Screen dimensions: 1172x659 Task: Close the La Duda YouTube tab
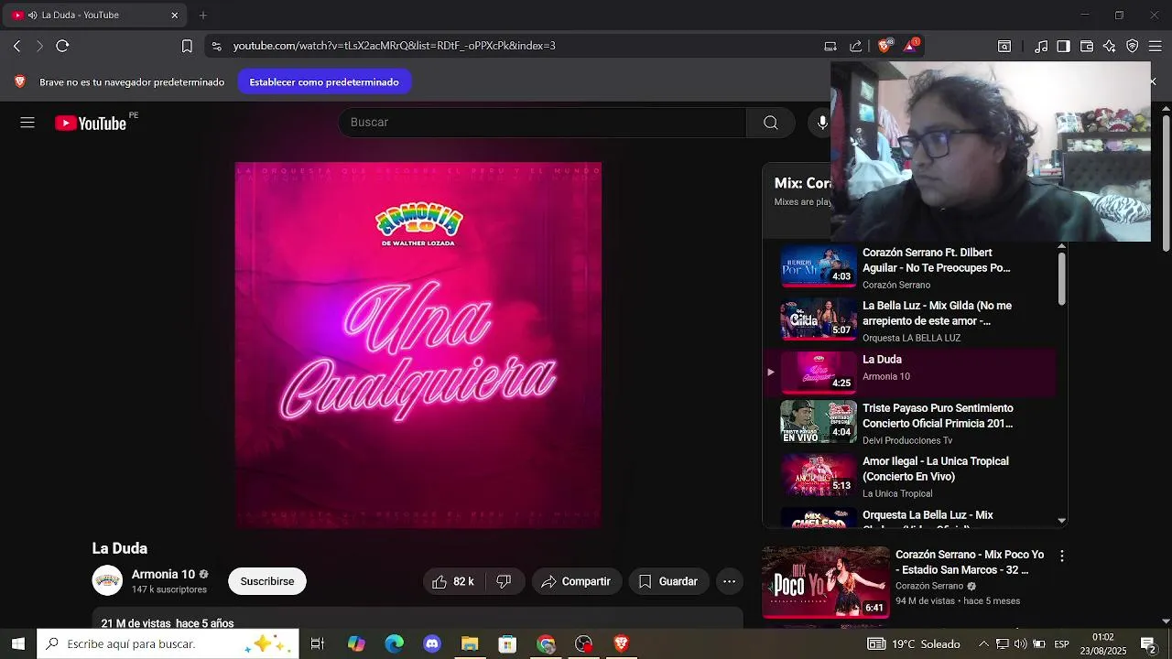click(x=175, y=16)
